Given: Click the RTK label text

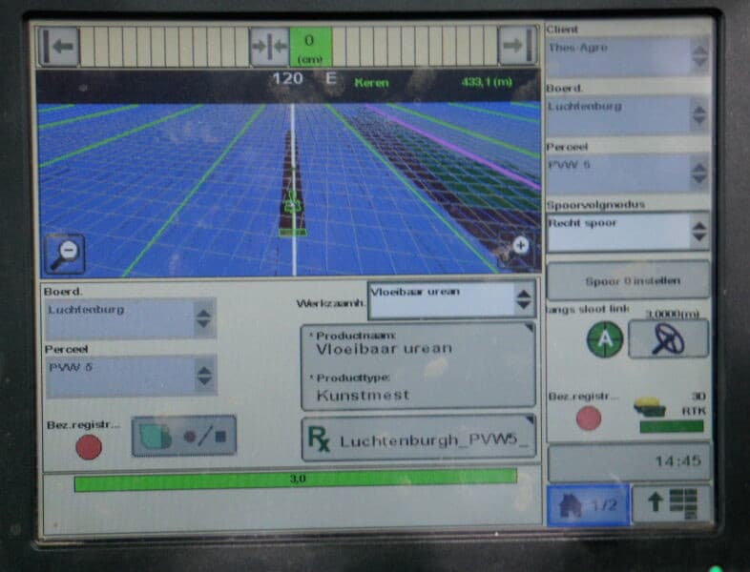Looking at the screenshot, I should click(x=694, y=412).
